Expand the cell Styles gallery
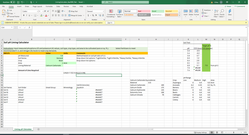Screen dimensions: 249x135 pos(180,16)
